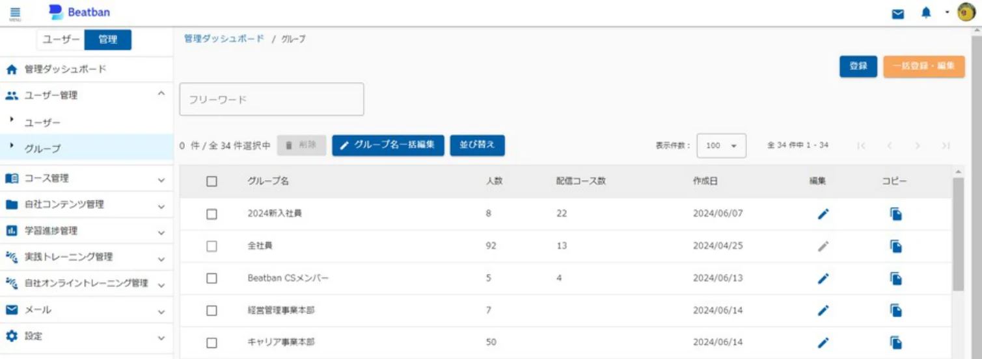Screen dimensions: 982x359
Task: Check the Beatban CSメンバー row checkbox
Action: (211, 279)
